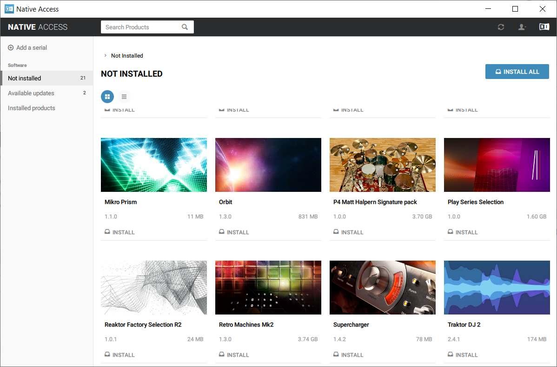The height and width of the screenshot is (367, 557).
Task: Minimize the Native Access window
Action: [488, 9]
